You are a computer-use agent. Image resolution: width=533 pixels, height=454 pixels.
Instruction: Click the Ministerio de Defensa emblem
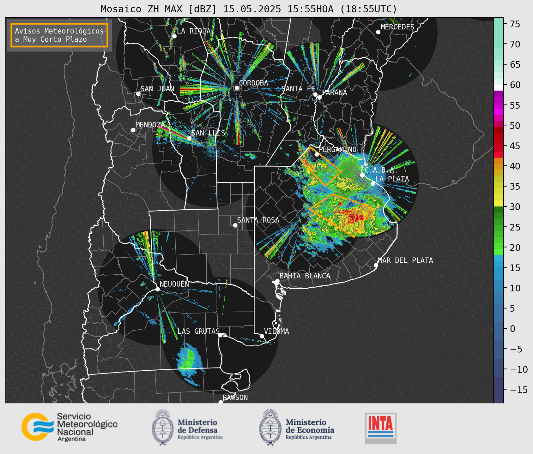162,427
